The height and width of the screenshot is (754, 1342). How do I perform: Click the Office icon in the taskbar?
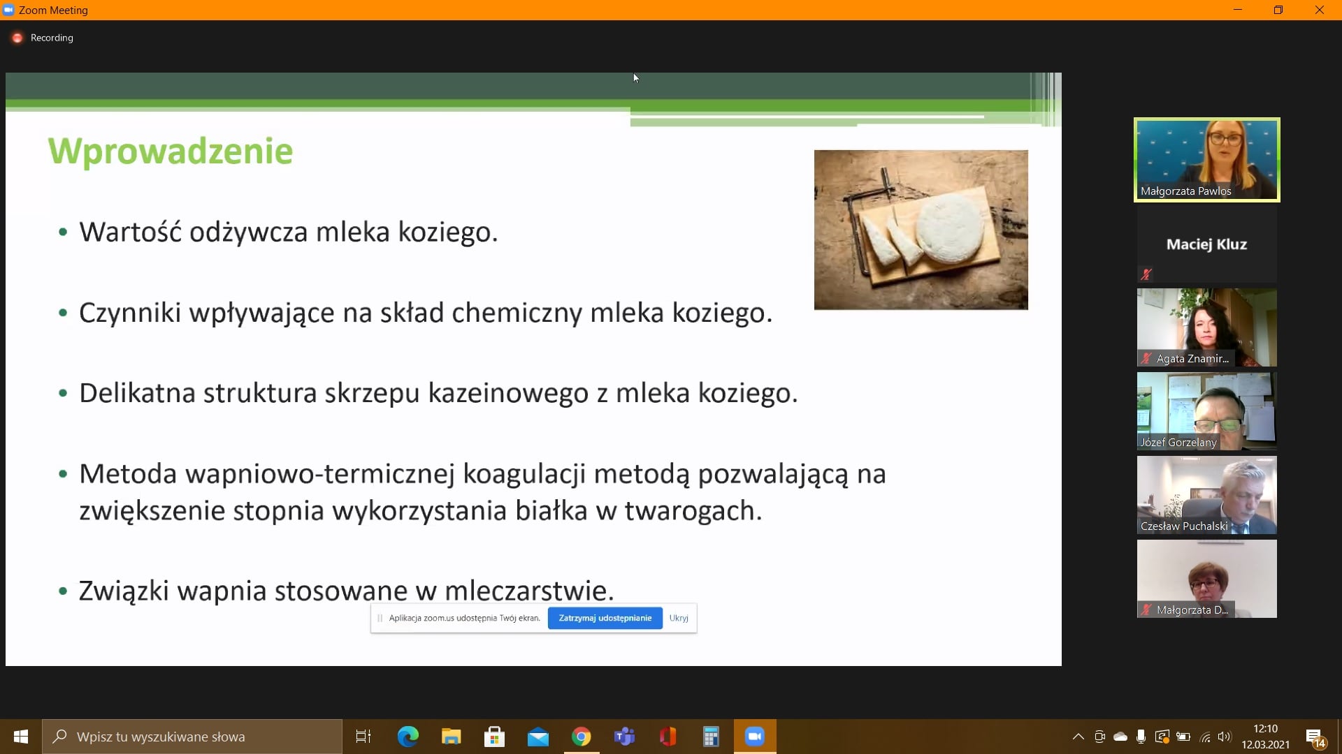668,737
